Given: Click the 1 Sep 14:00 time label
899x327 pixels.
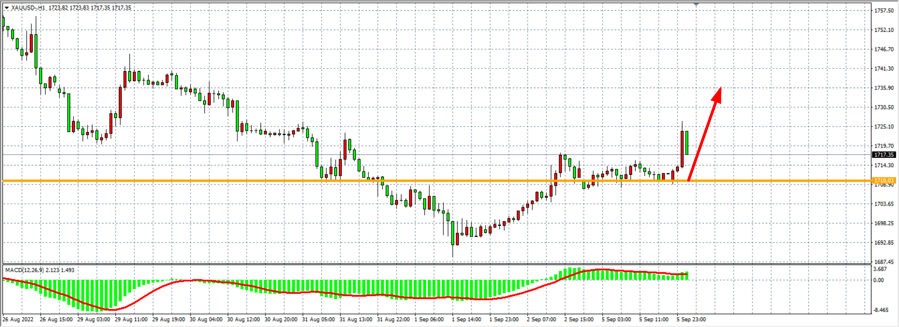Looking at the screenshot, I should tap(466, 320).
